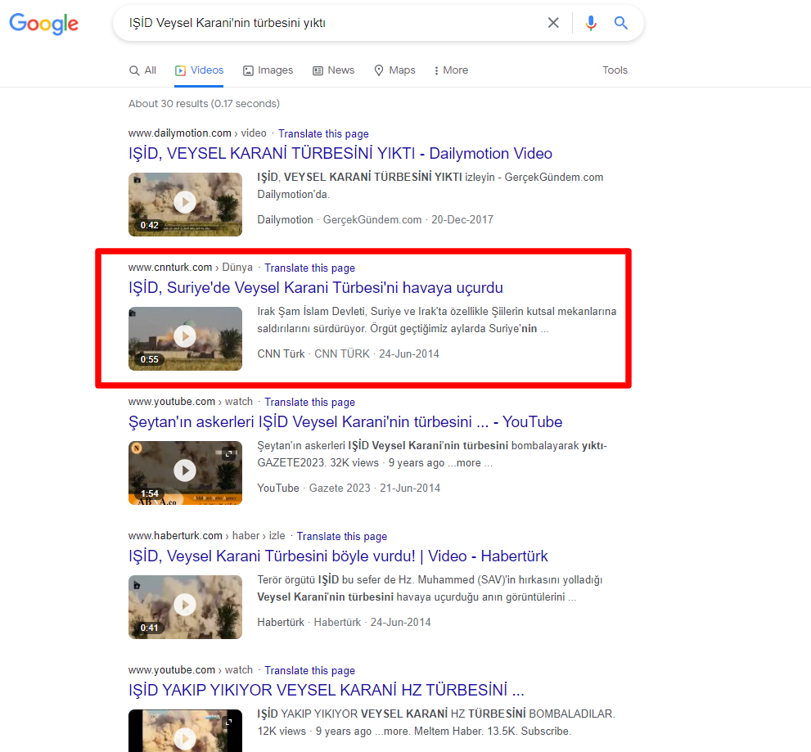Click inside the search query text field
The height and width of the screenshot is (752, 811).
tap(327, 23)
